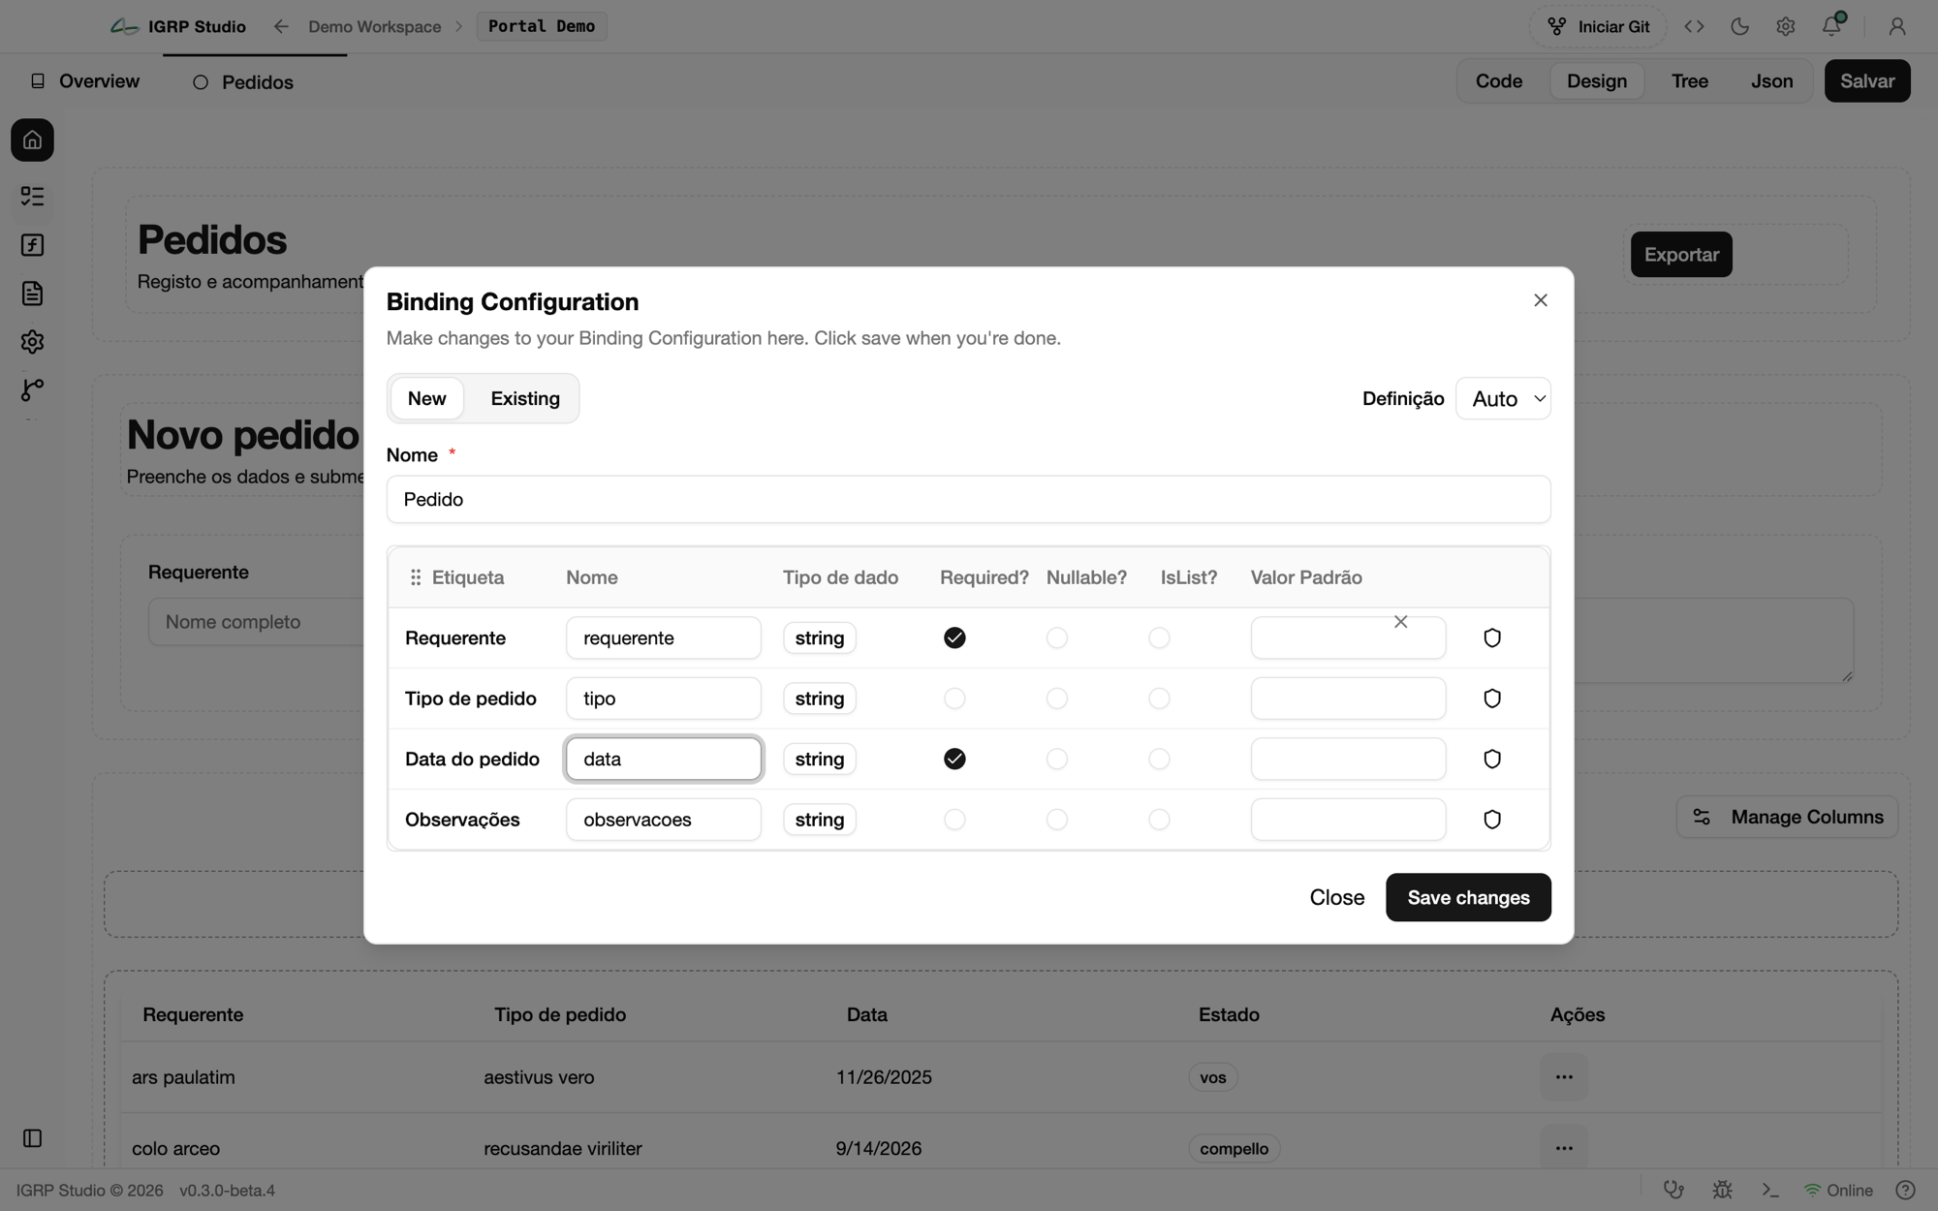Click the shield icon in Tipo de pedido row
This screenshot has height=1211, width=1938.
pyautogui.click(x=1492, y=699)
